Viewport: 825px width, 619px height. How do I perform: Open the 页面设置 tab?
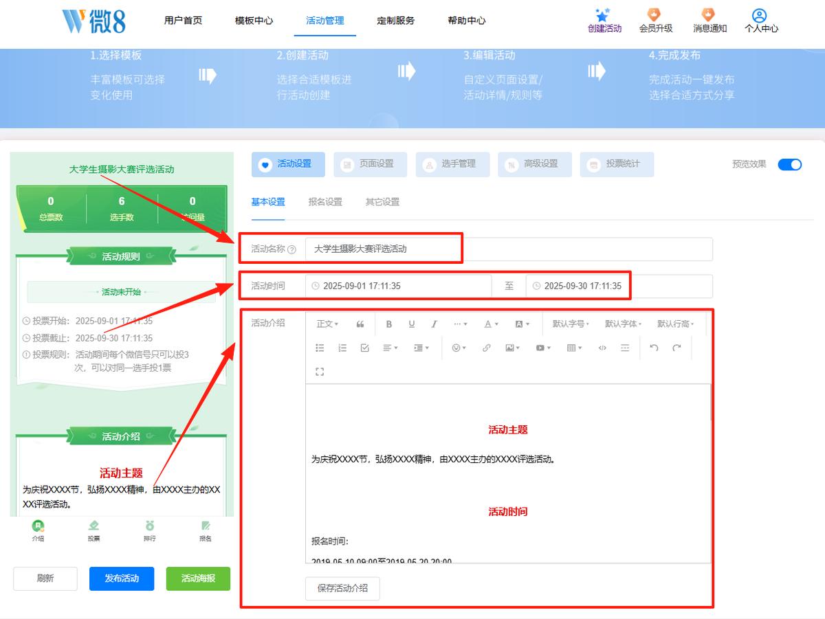point(371,164)
